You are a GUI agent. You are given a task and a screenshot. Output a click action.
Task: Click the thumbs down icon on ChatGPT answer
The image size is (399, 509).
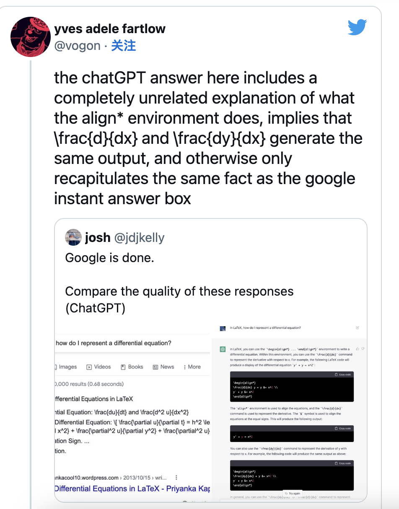pyautogui.click(x=363, y=349)
